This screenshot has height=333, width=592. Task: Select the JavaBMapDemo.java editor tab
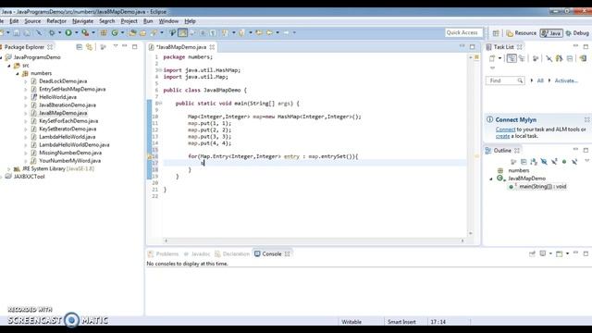tap(181, 47)
